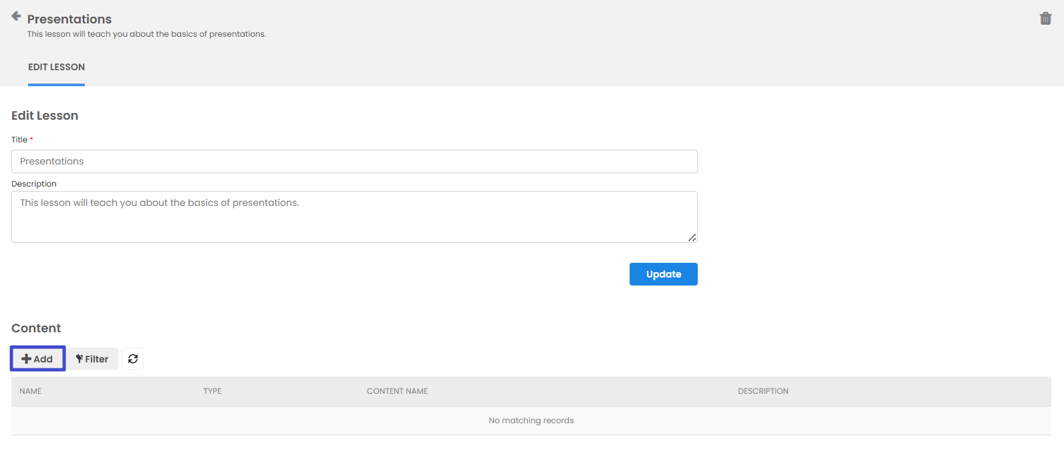Click the refresh icon in Content toolbar
1064x450 pixels.
click(132, 359)
